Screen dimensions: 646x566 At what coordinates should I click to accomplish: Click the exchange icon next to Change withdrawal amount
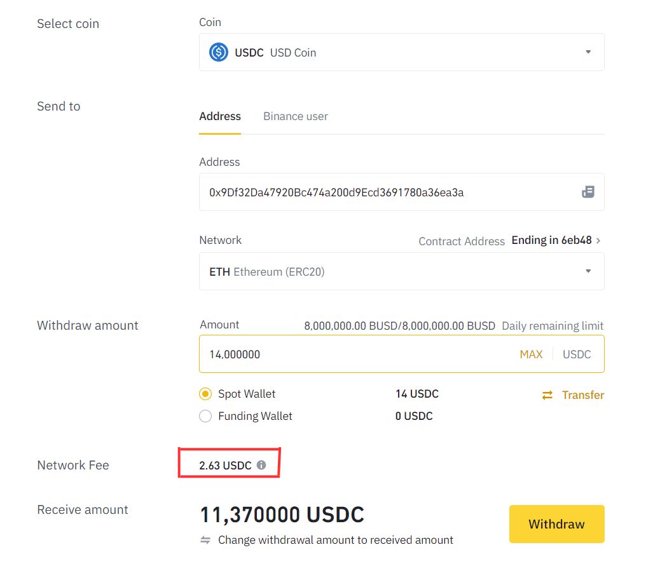click(x=205, y=539)
